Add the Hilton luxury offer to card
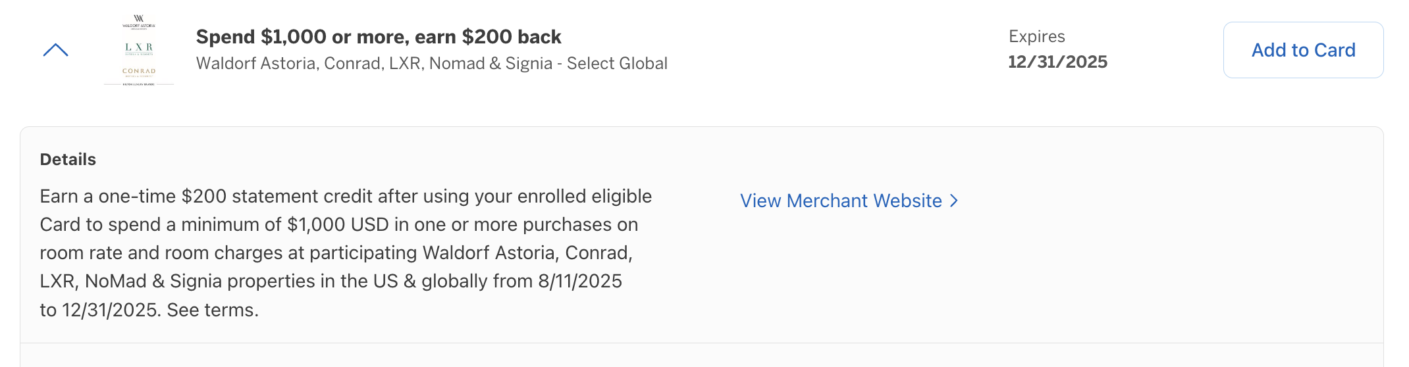This screenshot has height=367, width=1409. 1303,50
